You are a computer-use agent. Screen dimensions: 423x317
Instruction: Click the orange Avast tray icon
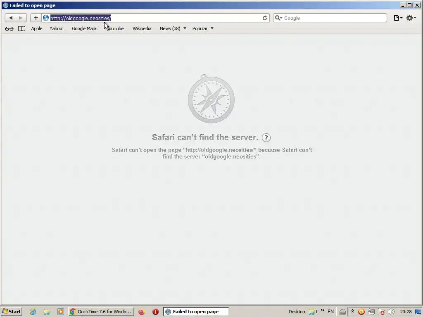point(361,312)
